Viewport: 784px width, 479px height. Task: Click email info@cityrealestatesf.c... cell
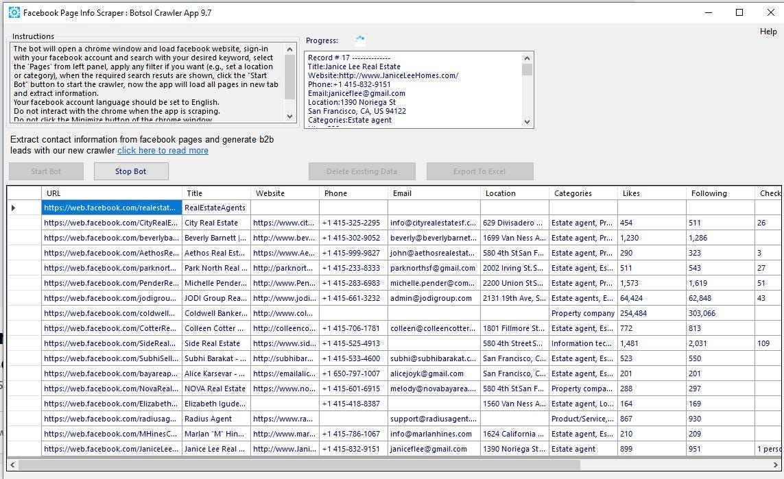[434, 223]
